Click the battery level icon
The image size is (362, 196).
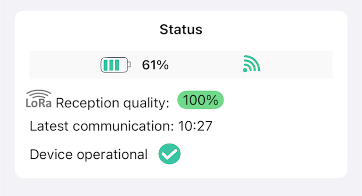(x=115, y=65)
